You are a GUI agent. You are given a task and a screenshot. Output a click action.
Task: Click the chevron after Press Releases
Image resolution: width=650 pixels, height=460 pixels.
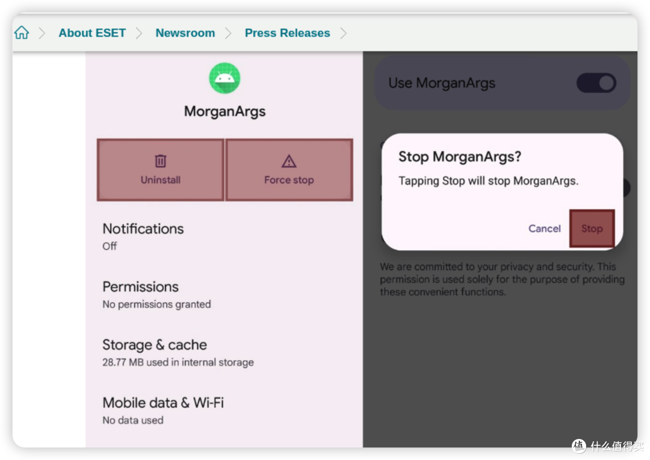coord(343,33)
